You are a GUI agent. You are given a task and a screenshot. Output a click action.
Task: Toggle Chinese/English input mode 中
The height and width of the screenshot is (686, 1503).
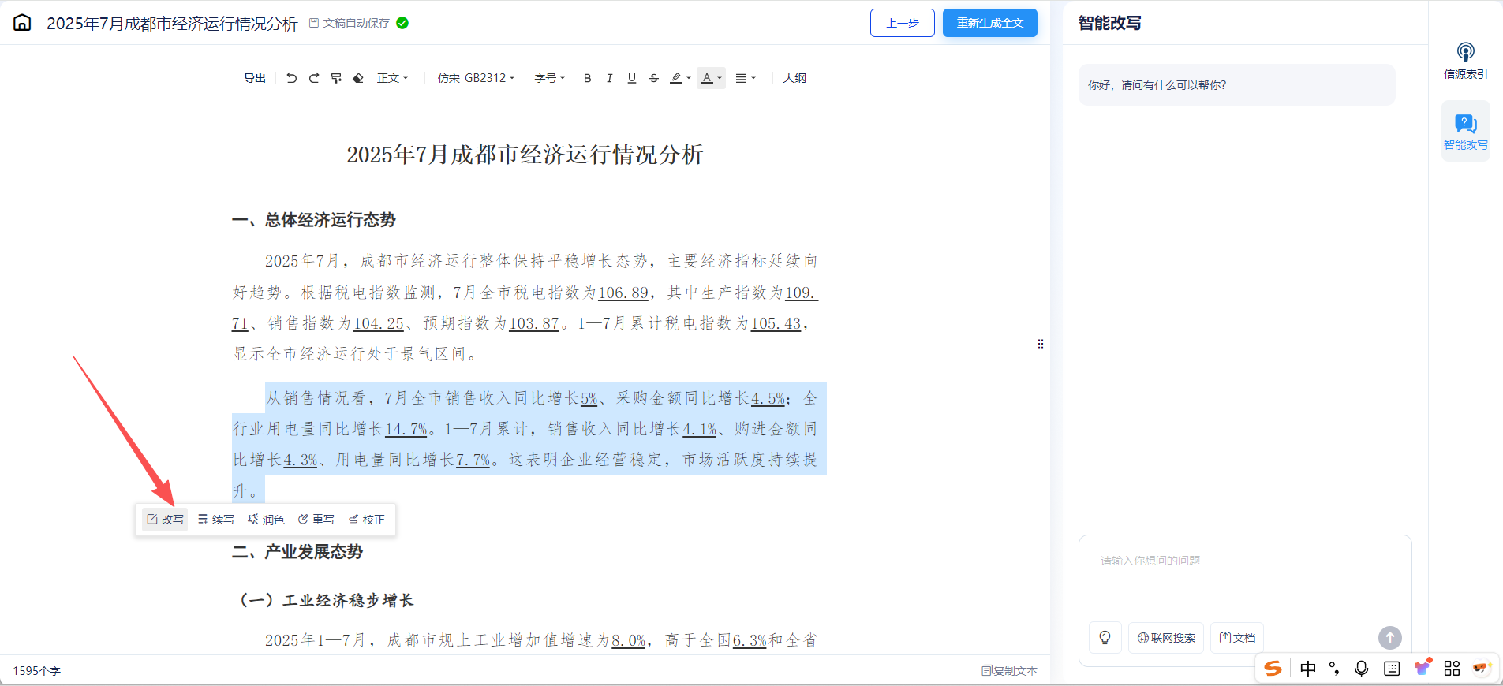1307,669
